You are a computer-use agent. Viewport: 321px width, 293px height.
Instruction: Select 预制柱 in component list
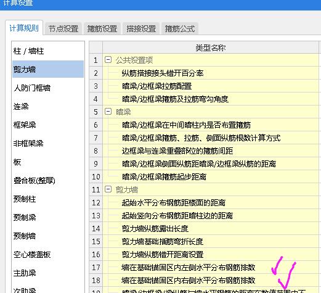[48, 199]
